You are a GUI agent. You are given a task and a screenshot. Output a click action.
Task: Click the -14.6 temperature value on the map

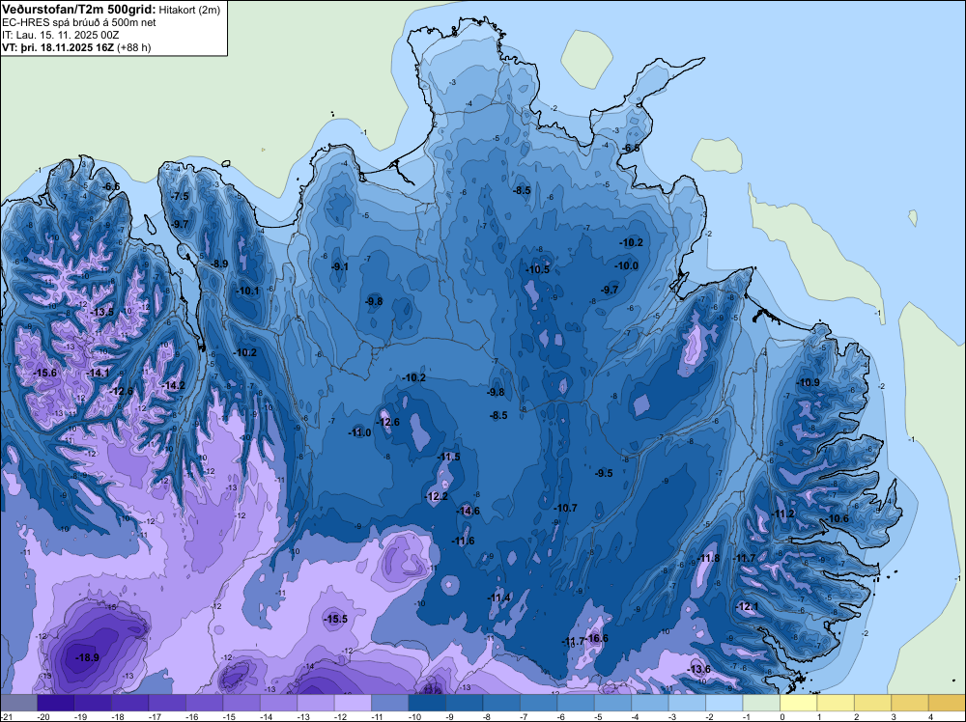[468, 511]
